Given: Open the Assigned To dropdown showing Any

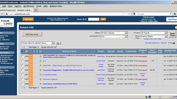Looking at the screenshot, I should tap(114, 36).
